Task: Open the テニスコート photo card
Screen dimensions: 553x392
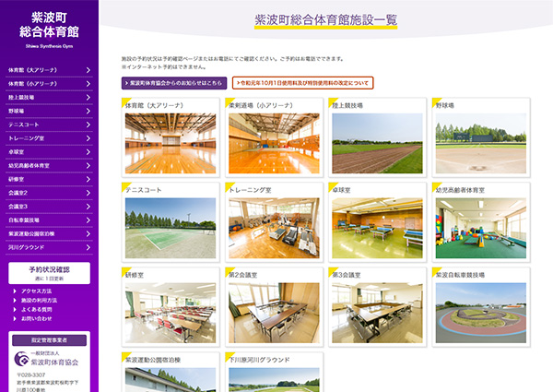Action: (x=171, y=222)
